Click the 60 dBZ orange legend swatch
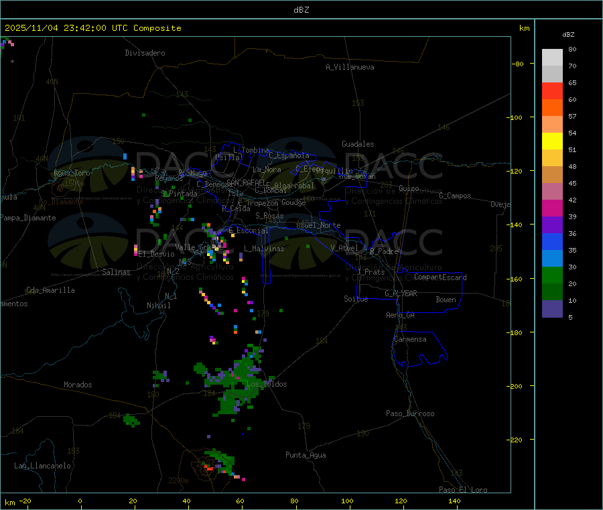This screenshot has height=510, width=603. tap(552, 108)
